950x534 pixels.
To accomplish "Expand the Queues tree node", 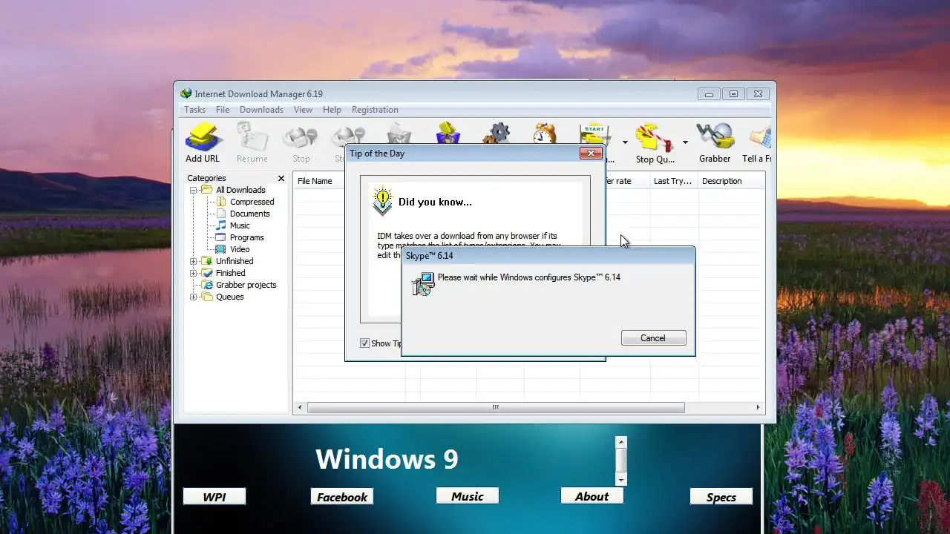I will pos(194,297).
